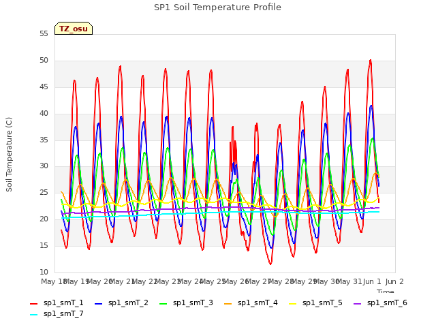The image size is (436, 327).
Task: Click the blue peak near 41 on Jun 1
Action: pos(371,106)
